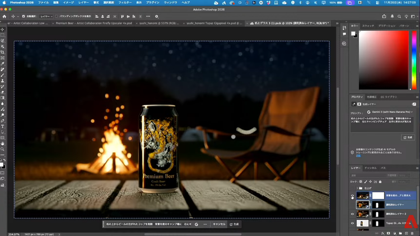Click the Home icon in options bar

tap(4, 16)
